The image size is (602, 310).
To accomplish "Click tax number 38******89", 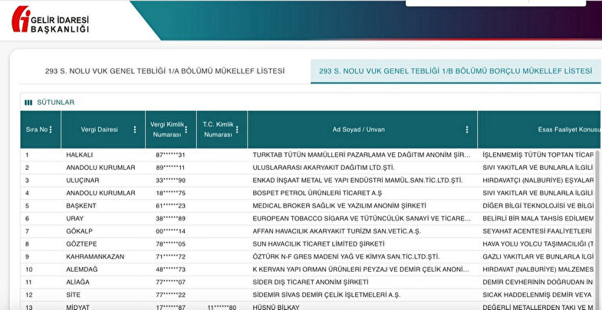I will pos(170,219).
